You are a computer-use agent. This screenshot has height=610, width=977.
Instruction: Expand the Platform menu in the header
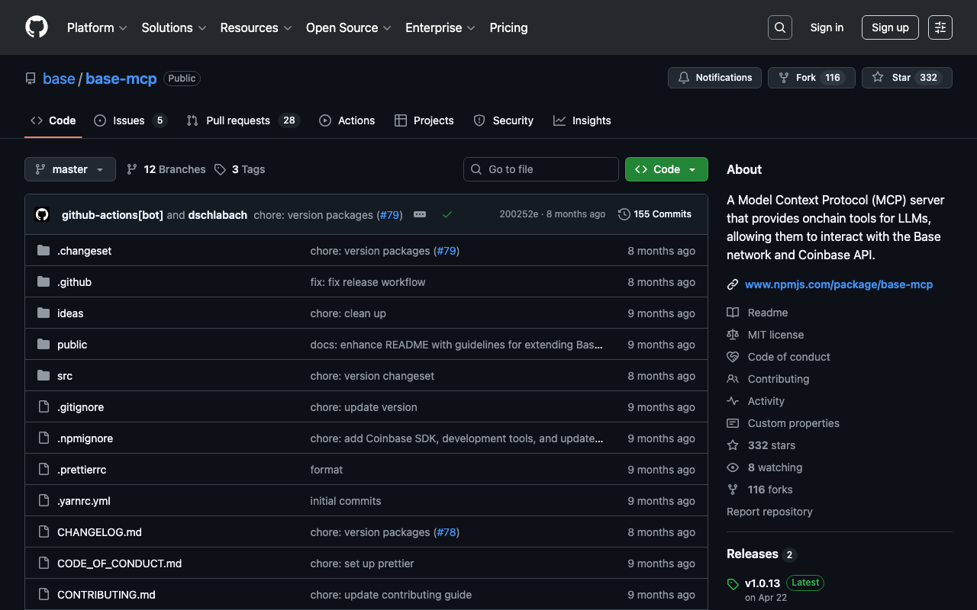(97, 27)
